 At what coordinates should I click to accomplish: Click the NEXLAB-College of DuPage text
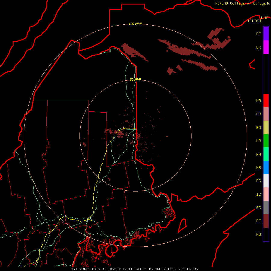pos(241,3)
